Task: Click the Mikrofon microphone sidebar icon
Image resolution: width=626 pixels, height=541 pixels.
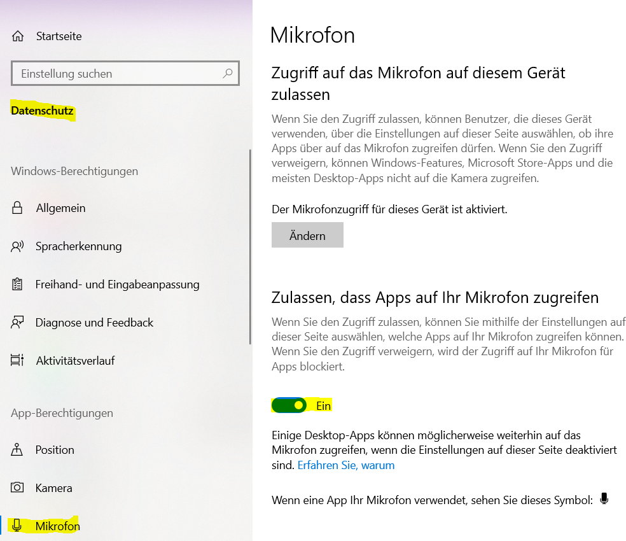Action: 17,526
